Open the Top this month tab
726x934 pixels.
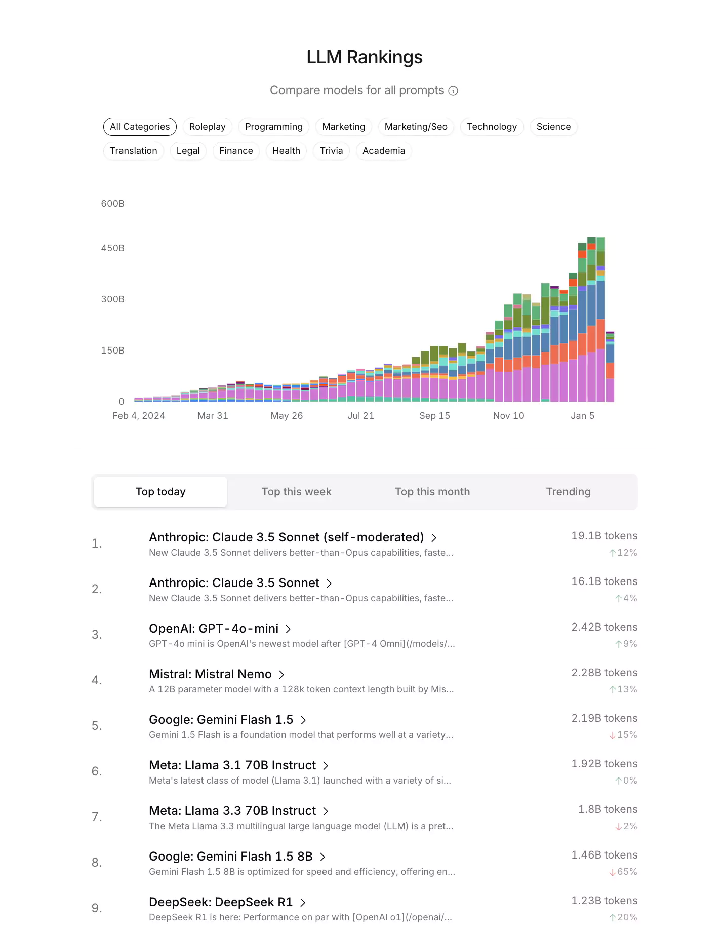[432, 492]
